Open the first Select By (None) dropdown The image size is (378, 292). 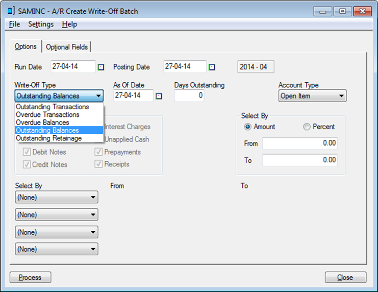[x=57, y=197]
